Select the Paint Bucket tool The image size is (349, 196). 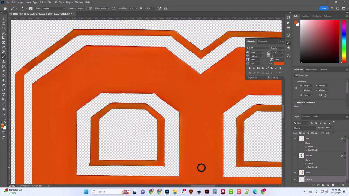coord(4,76)
